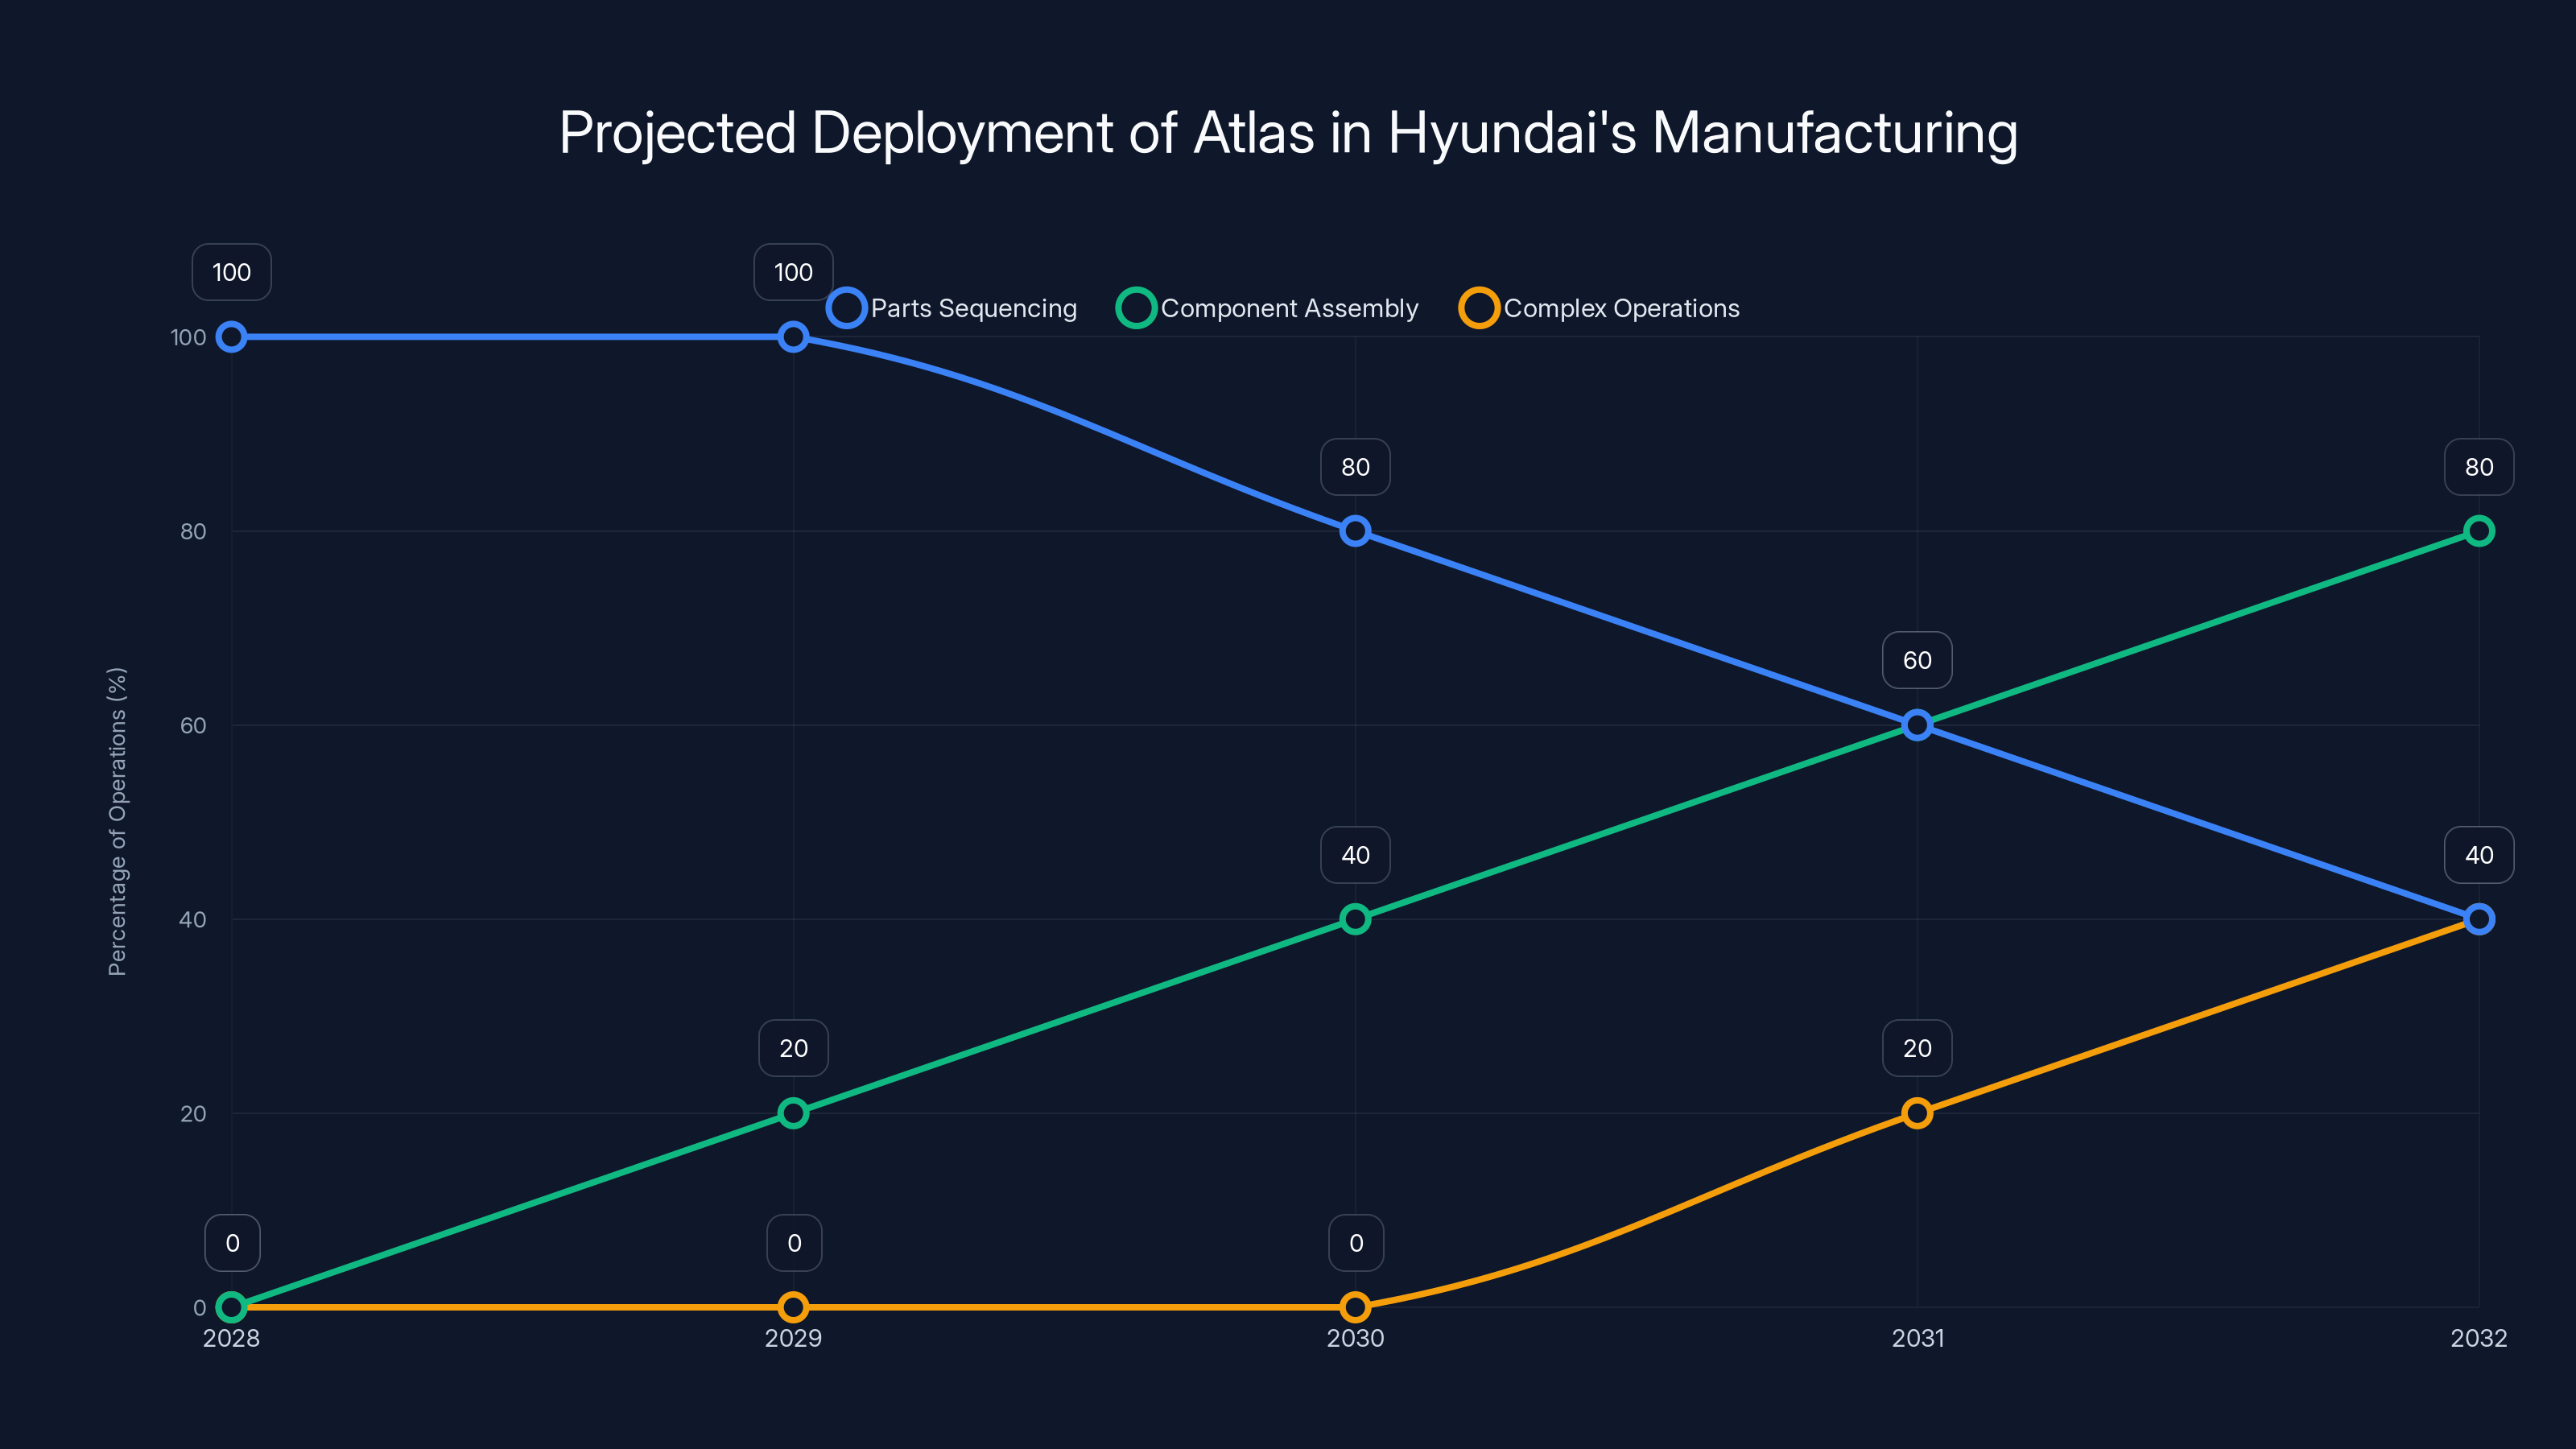Click the Parts Sequencing legend circle icon
2576x1449 pixels.
click(846, 308)
